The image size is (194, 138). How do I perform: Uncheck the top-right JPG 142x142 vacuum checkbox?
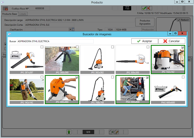183,47
